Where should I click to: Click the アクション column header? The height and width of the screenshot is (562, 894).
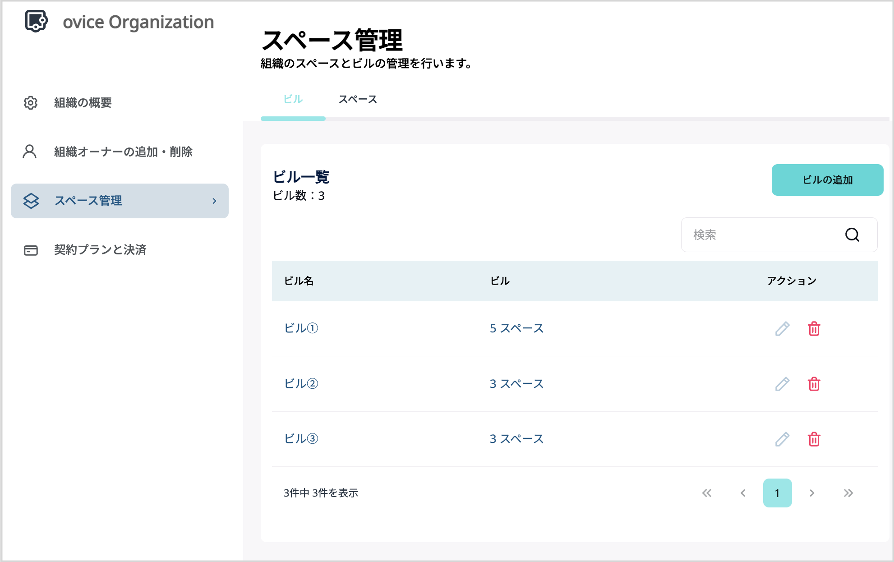click(x=792, y=281)
